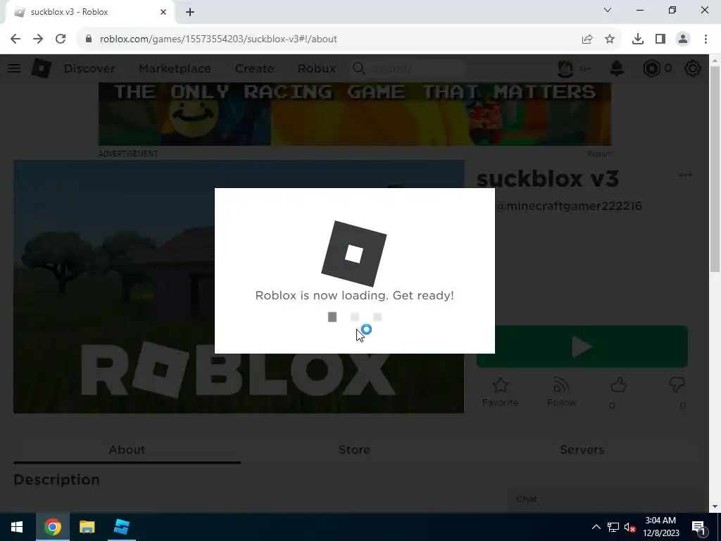Screen dimensions: 721x541
Task: Switch to the Servers tab
Action: pos(582,449)
